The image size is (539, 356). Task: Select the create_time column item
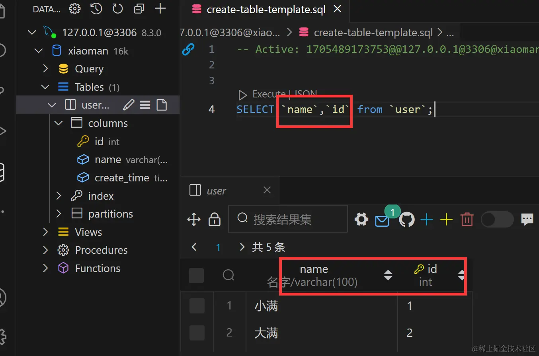(123, 178)
